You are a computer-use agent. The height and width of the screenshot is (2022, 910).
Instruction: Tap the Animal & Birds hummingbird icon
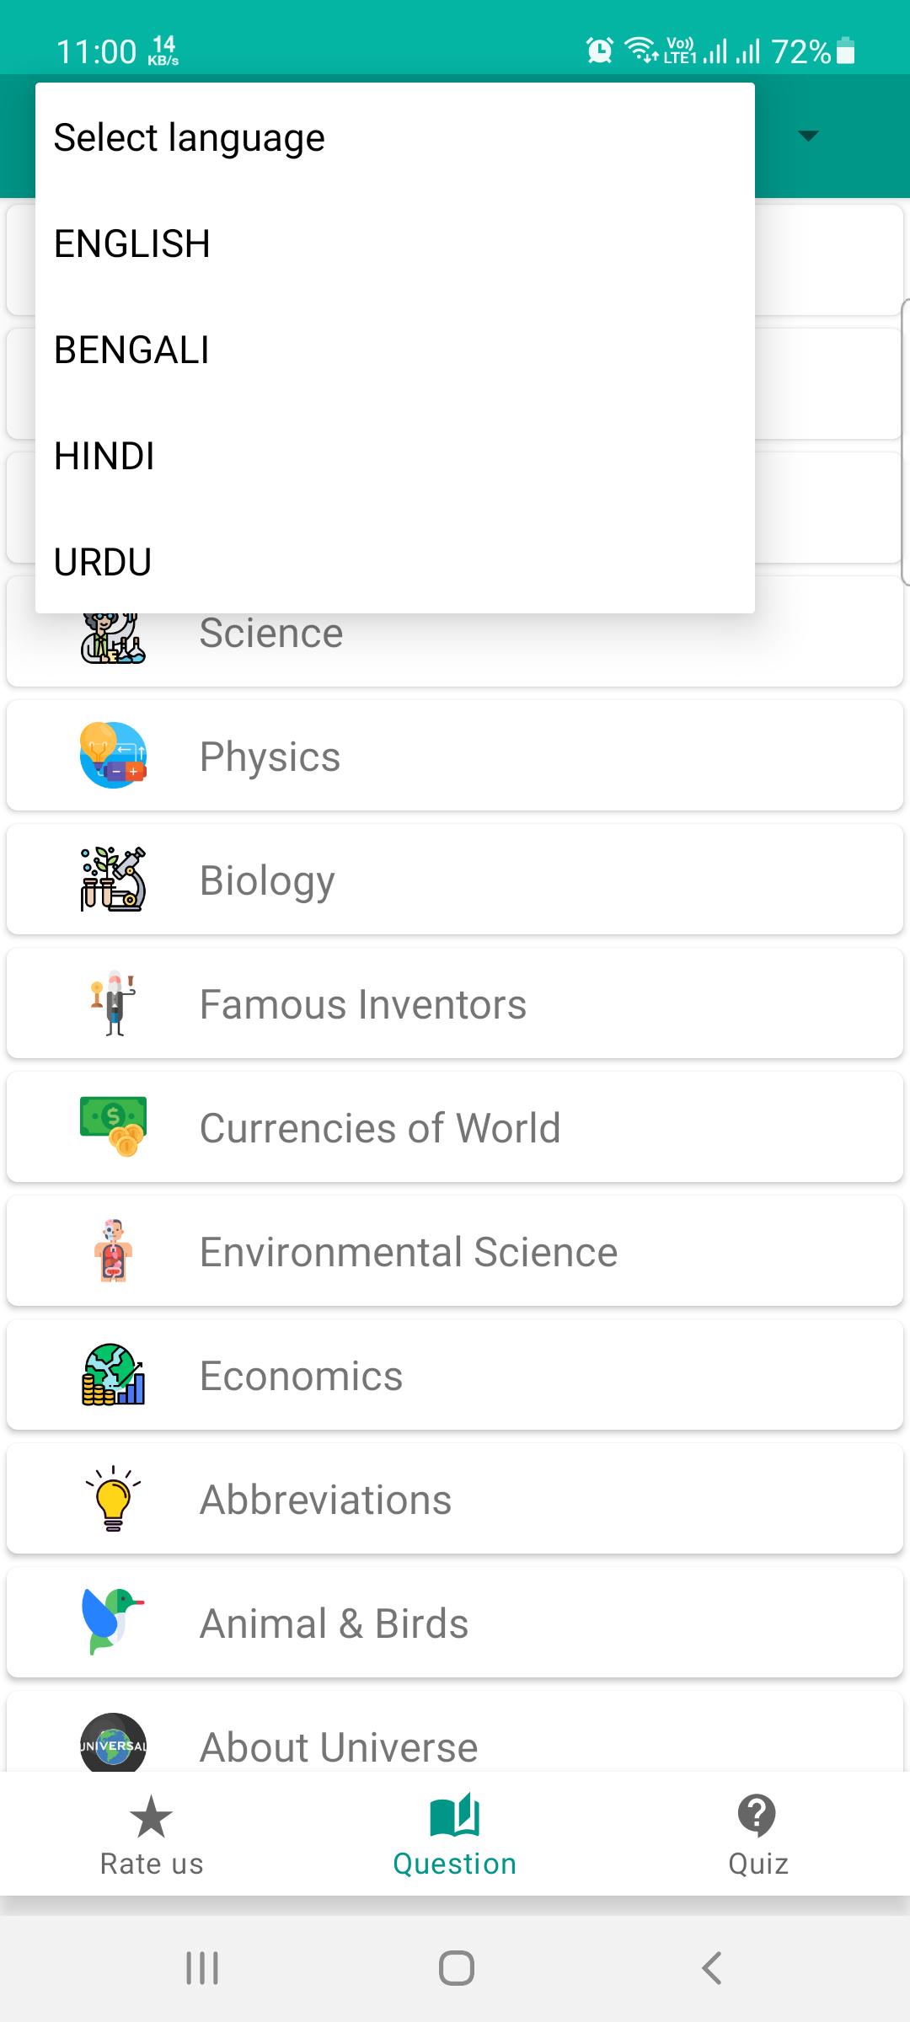tap(113, 1622)
